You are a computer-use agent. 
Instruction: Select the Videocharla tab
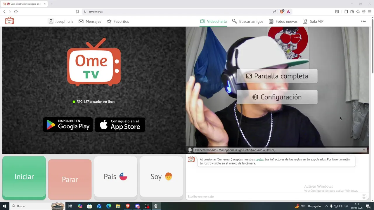[213, 21]
